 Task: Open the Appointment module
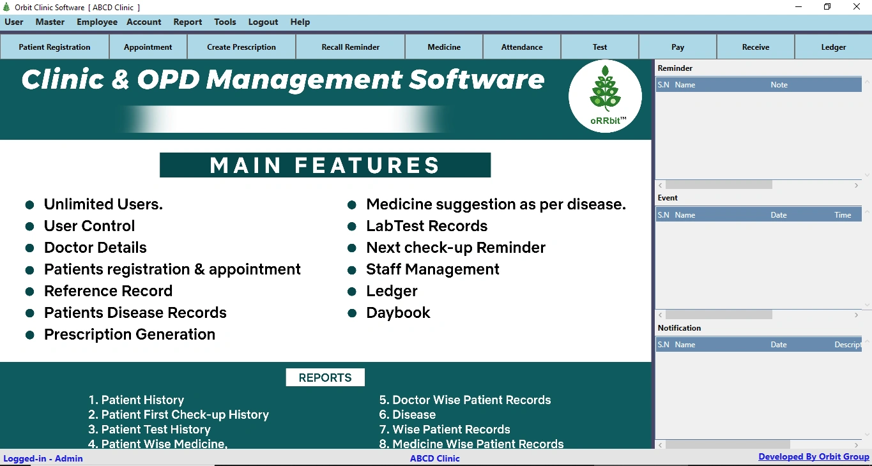(x=148, y=47)
